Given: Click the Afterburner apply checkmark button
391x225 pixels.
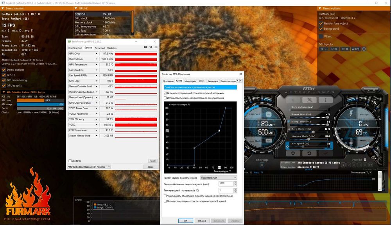Looking at the screenshot, I should (x=326, y=153).
